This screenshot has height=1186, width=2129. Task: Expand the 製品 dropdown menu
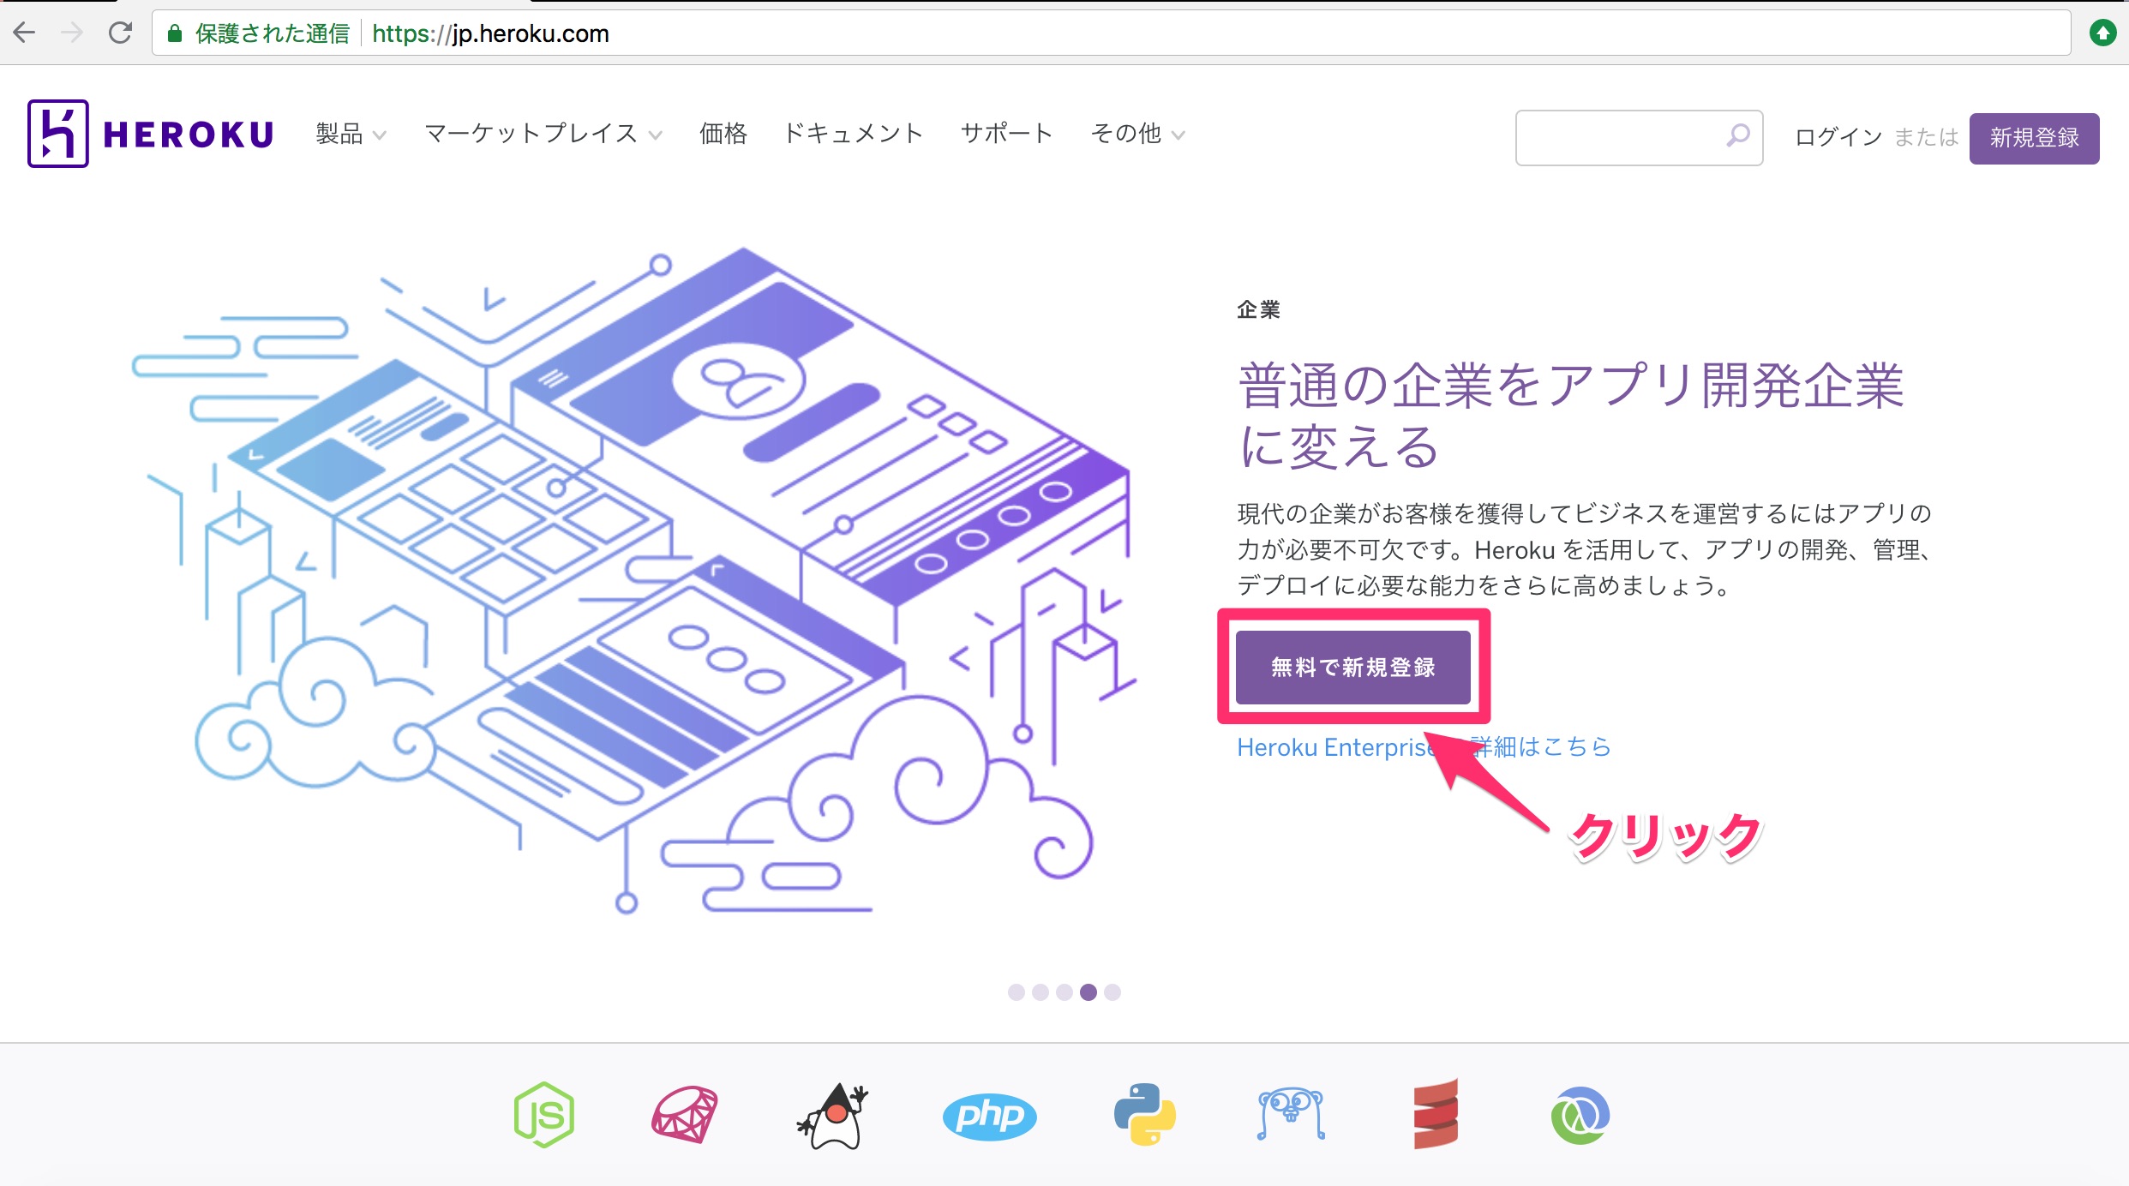(x=351, y=134)
